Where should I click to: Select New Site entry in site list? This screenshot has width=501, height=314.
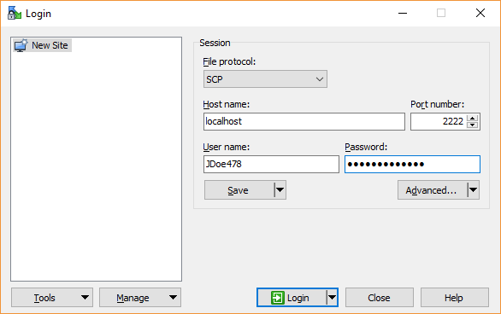pos(42,45)
